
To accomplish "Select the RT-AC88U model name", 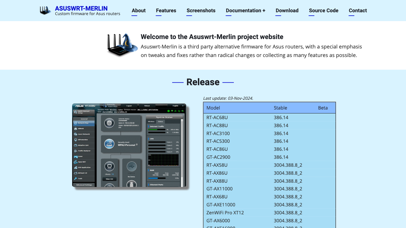I will point(217,125).
